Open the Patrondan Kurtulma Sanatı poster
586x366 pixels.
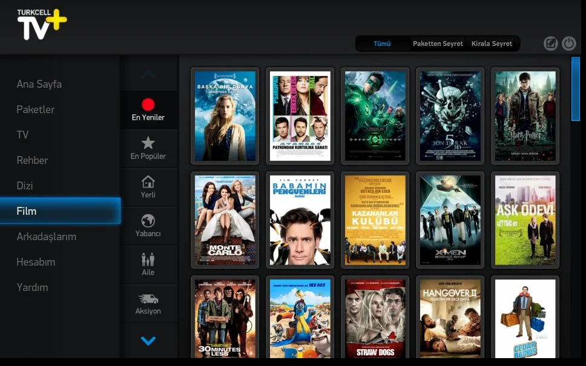click(300, 116)
